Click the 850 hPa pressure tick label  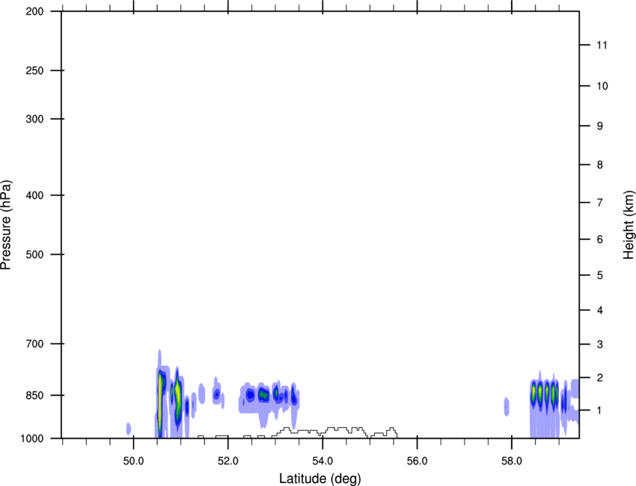[x=34, y=395]
